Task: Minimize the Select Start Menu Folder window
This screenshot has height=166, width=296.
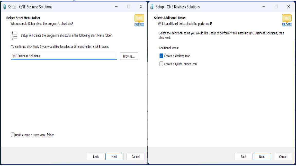Action: click(x=116, y=7)
